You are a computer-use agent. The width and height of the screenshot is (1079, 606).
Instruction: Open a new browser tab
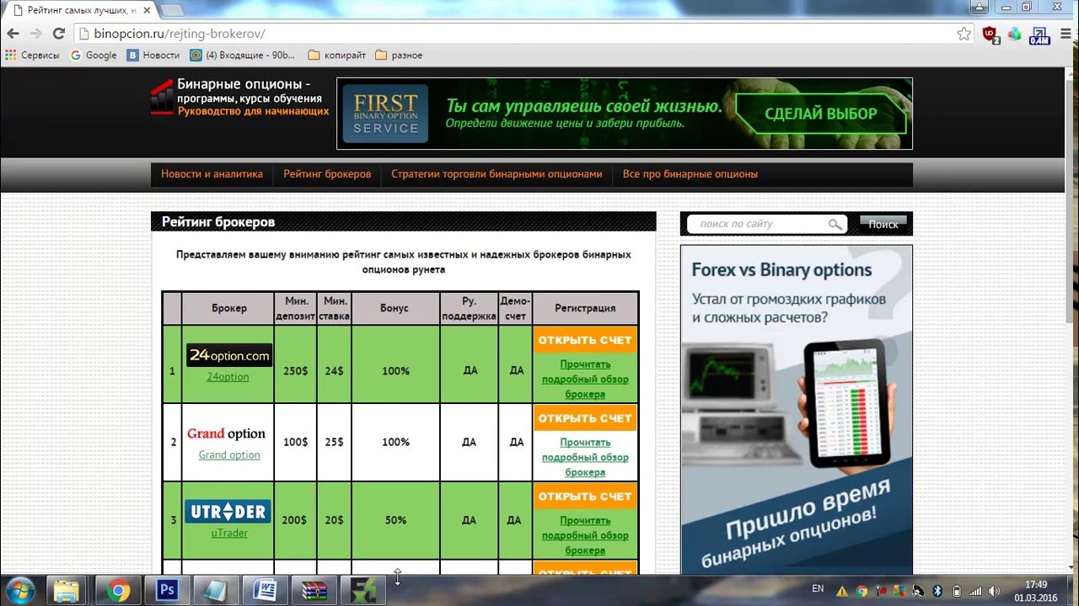(x=171, y=10)
